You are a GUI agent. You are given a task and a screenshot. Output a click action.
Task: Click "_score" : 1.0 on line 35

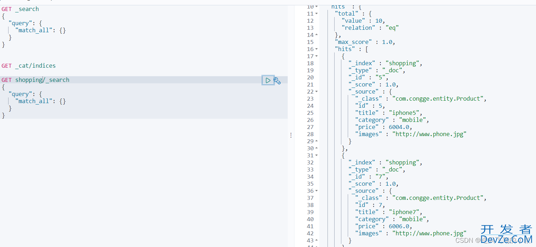(x=373, y=184)
